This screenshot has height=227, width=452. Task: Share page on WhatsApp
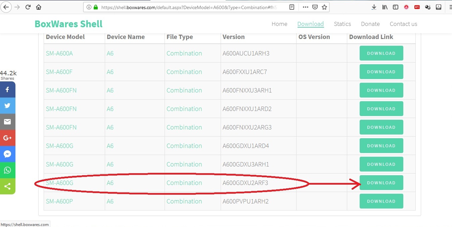tap(7, 170)
